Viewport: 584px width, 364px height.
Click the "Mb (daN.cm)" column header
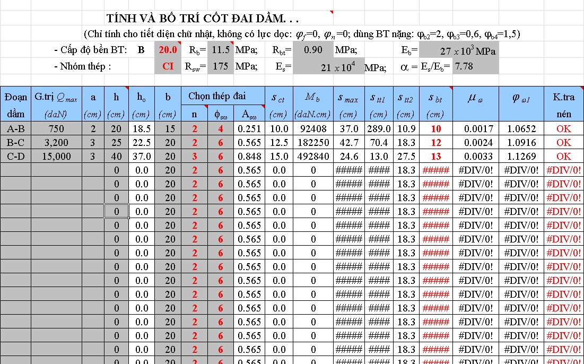[x=313, y=104]
